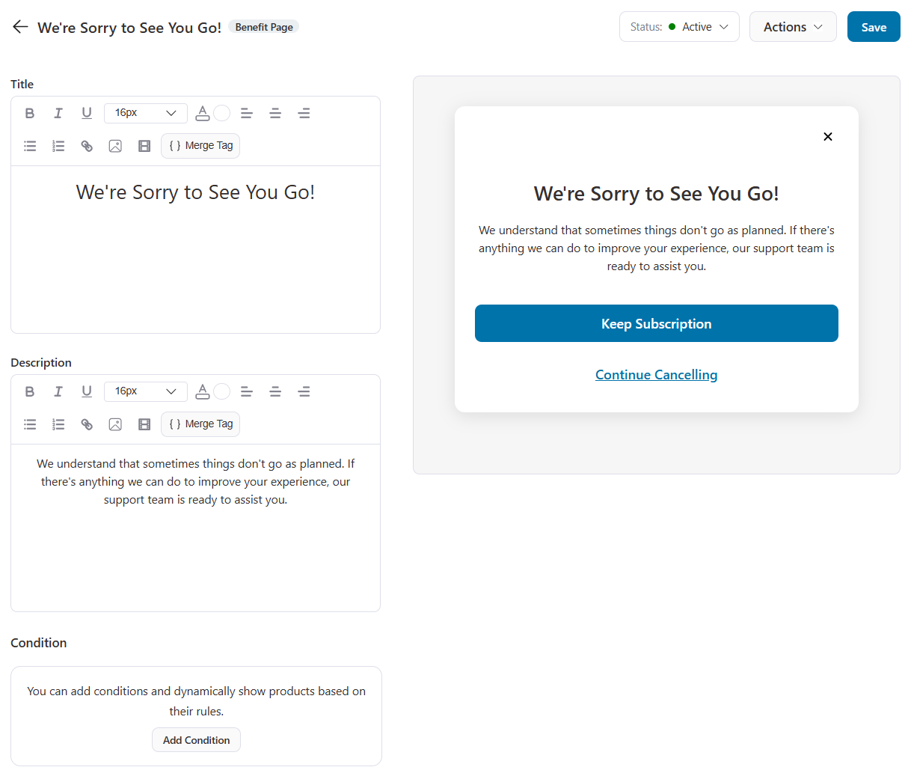Viewport: 911px width, 779px height.
Task: Insert video in Title editor
Action: (x=144, y=146)
